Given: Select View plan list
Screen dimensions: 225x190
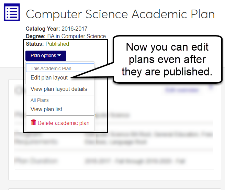Looking at the screenshot, I should [46, 109].
